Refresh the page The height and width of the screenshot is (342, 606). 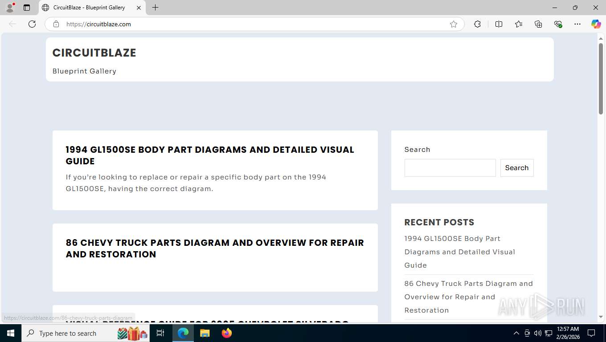pyautogui.click(x=32, y=24)
